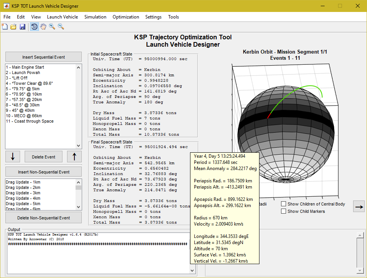The width and height of the screenshot is (367, 278).
Task: Click the New file toolbar icon
Action: 5,27
